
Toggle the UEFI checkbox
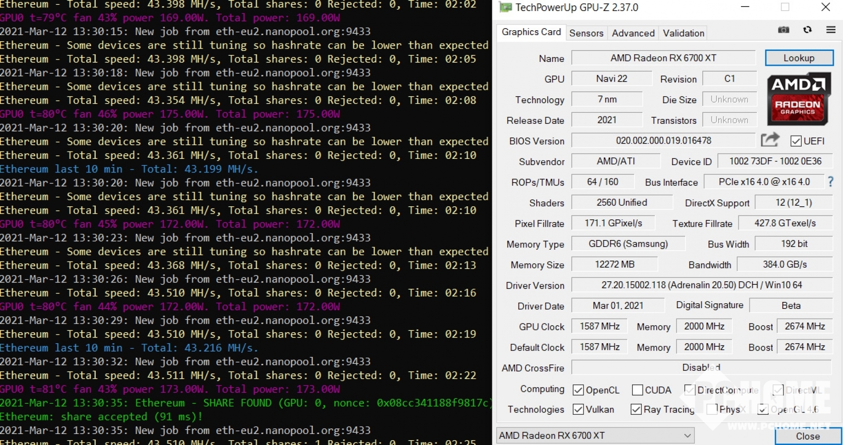(796, 141)
